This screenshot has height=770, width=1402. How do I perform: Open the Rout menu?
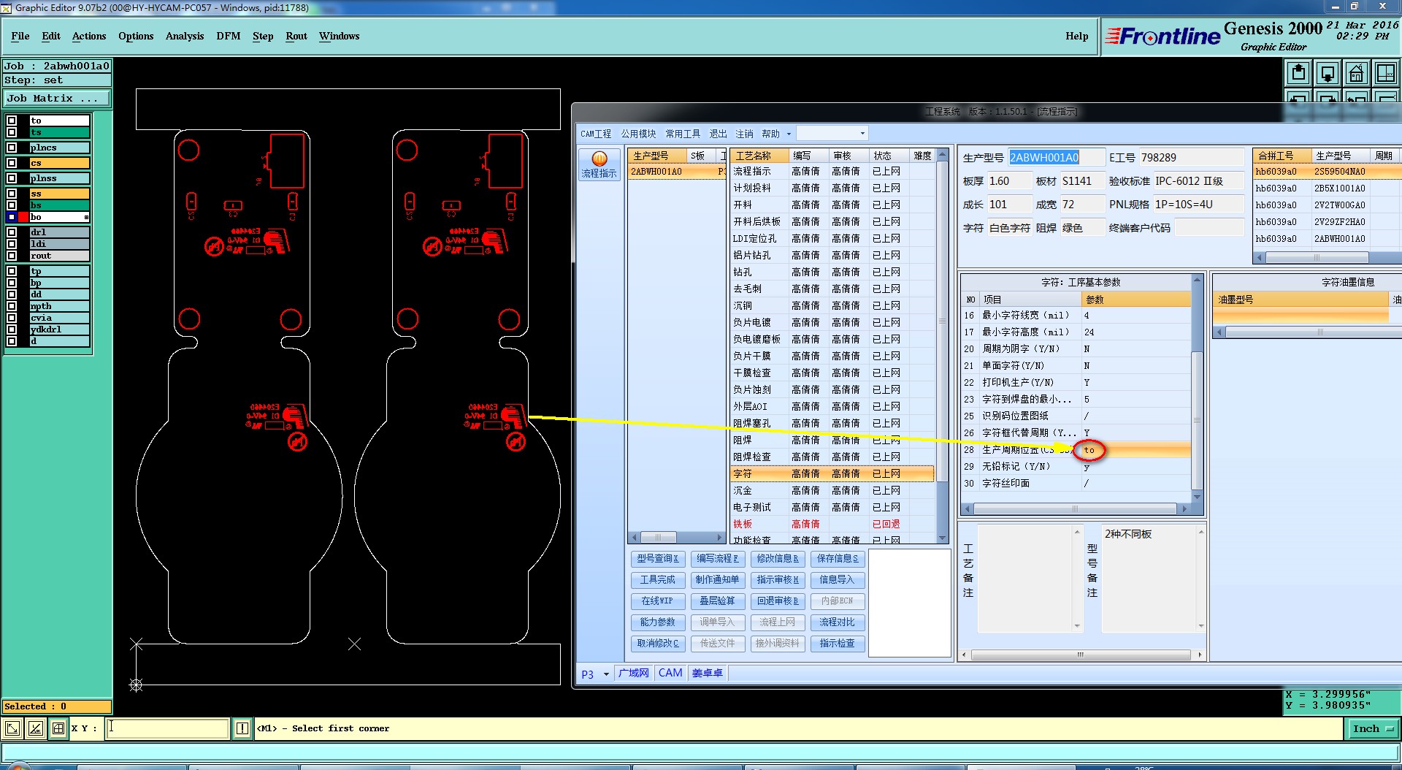pos(296,36)
